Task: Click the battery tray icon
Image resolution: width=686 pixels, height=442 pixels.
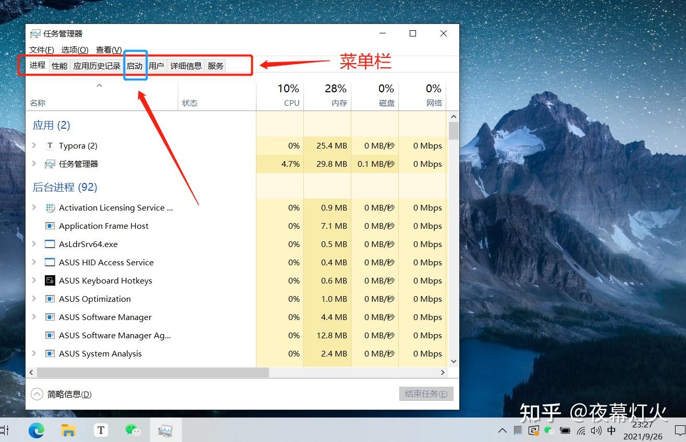Action: tap(565, 431)
